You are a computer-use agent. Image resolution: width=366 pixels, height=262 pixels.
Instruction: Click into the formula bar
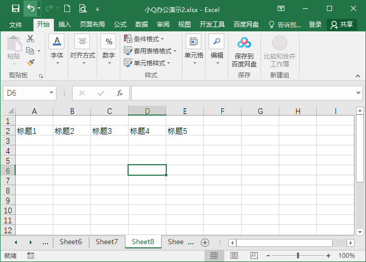(243, 93)
